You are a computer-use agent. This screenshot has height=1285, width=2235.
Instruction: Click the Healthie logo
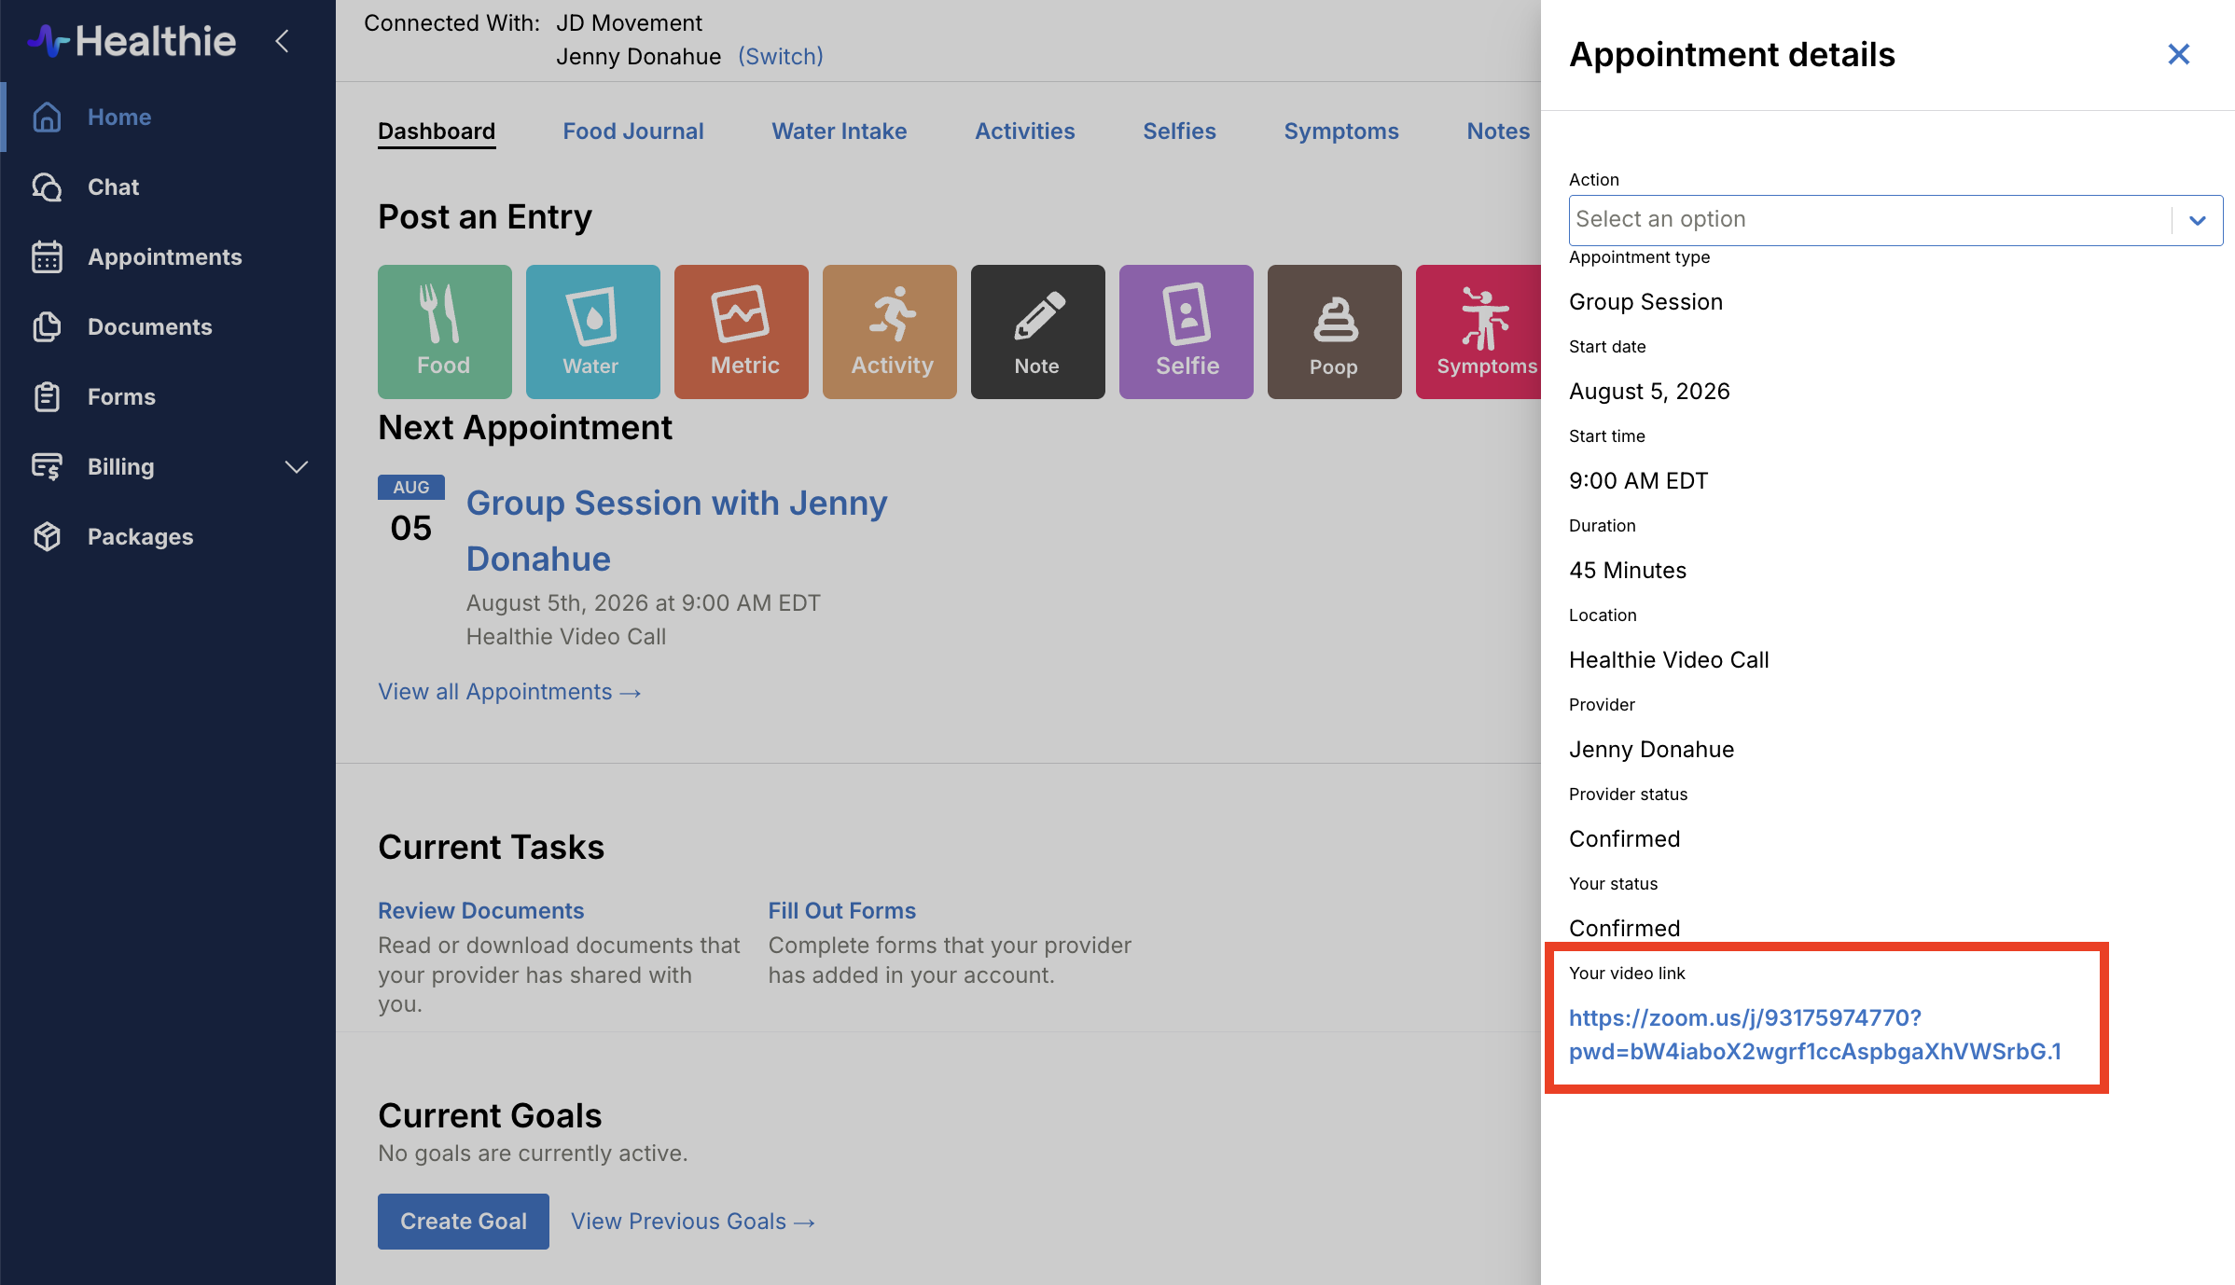tap(132, 41)
